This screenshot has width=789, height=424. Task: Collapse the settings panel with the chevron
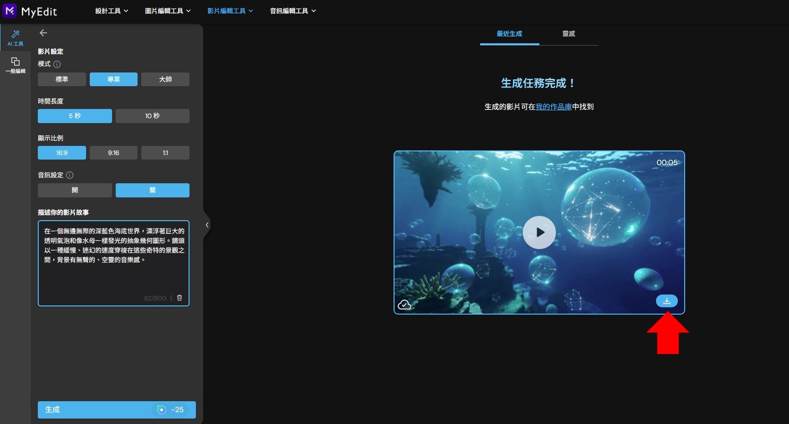(x=207, y=225)
